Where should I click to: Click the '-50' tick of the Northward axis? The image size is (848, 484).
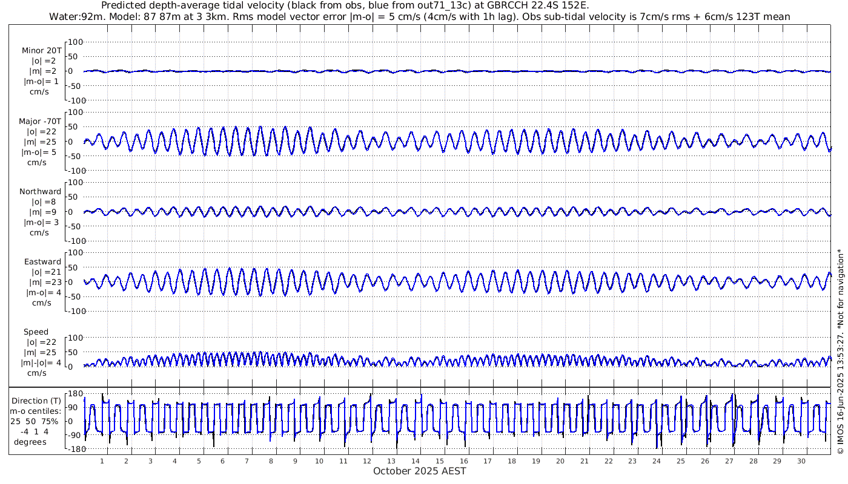point(75,226)
